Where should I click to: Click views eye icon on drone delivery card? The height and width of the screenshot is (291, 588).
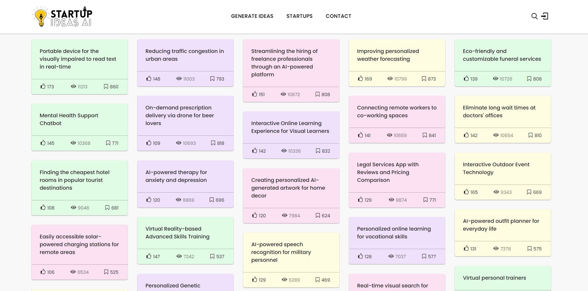tap(179, 143)
